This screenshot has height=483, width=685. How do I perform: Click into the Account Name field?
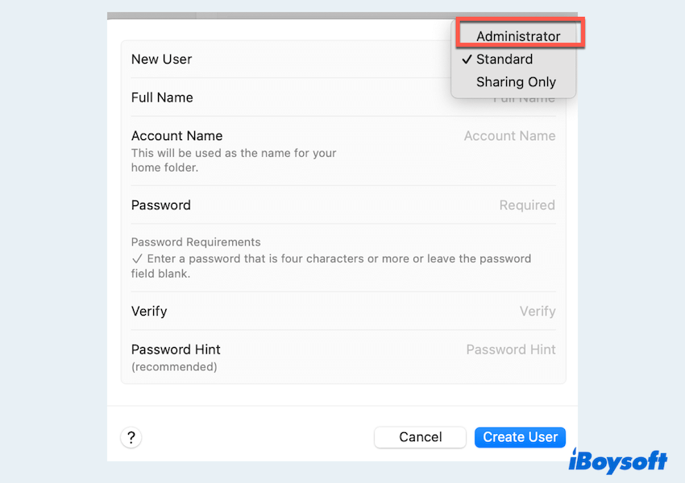[x=509, y=136]
